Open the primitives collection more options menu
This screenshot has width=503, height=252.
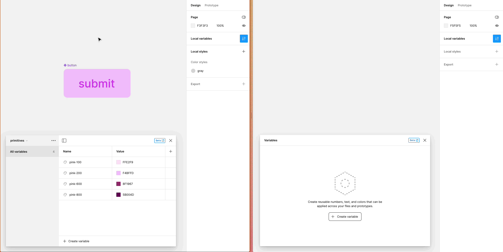coord(54,141)
